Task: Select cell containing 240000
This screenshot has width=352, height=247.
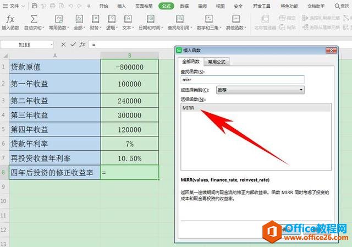Action: coord(130,101)
